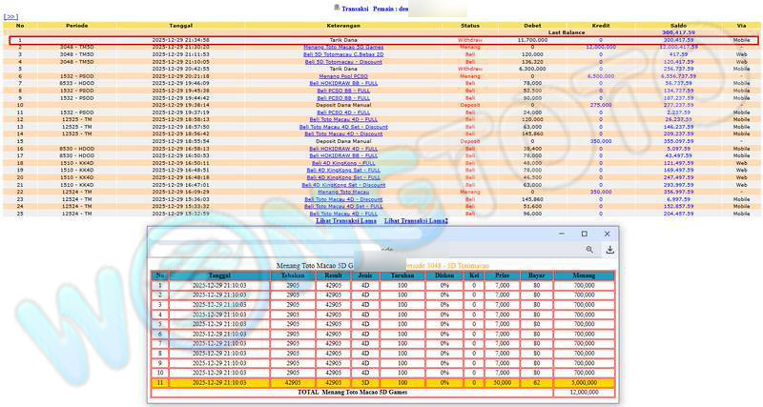Click the download icon in popup toolbar
The height and width of the screenshot is (407, 763).
click(x=608, y=251)
